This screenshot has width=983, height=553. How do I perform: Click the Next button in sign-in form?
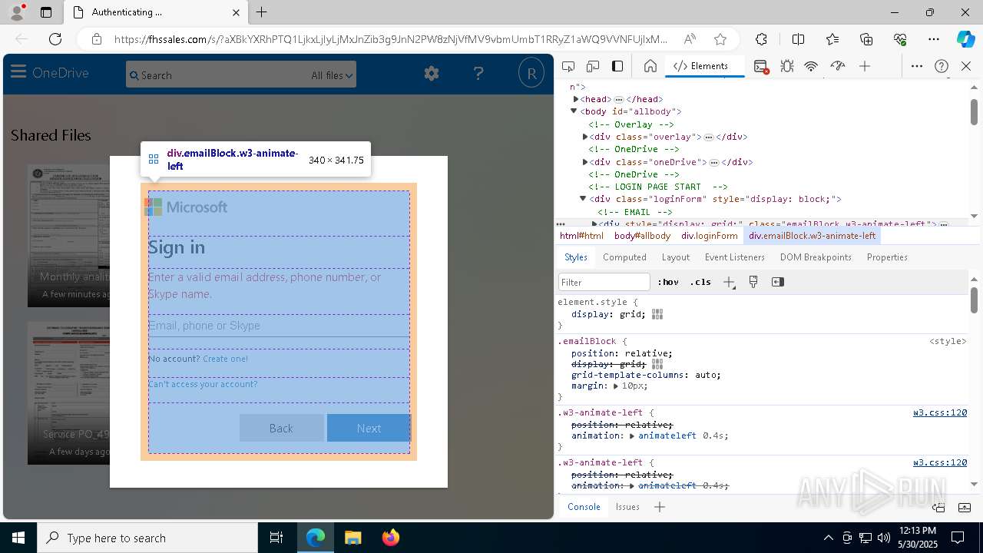point(369,428)
